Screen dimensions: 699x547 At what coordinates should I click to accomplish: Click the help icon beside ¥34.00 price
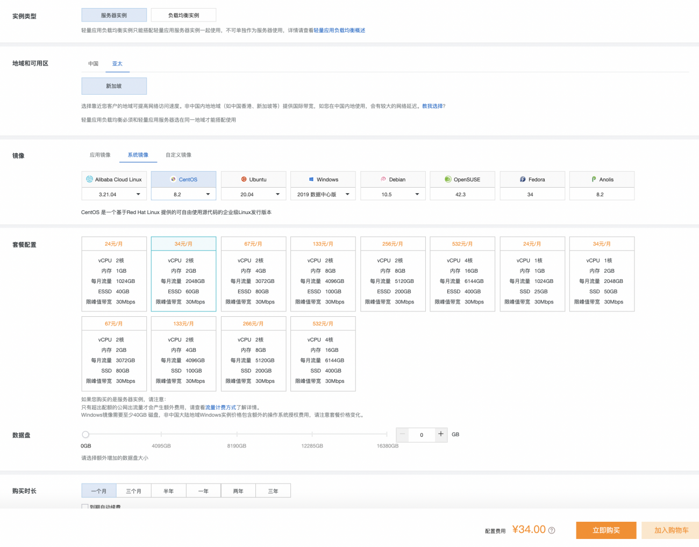(x=552, y=530)
